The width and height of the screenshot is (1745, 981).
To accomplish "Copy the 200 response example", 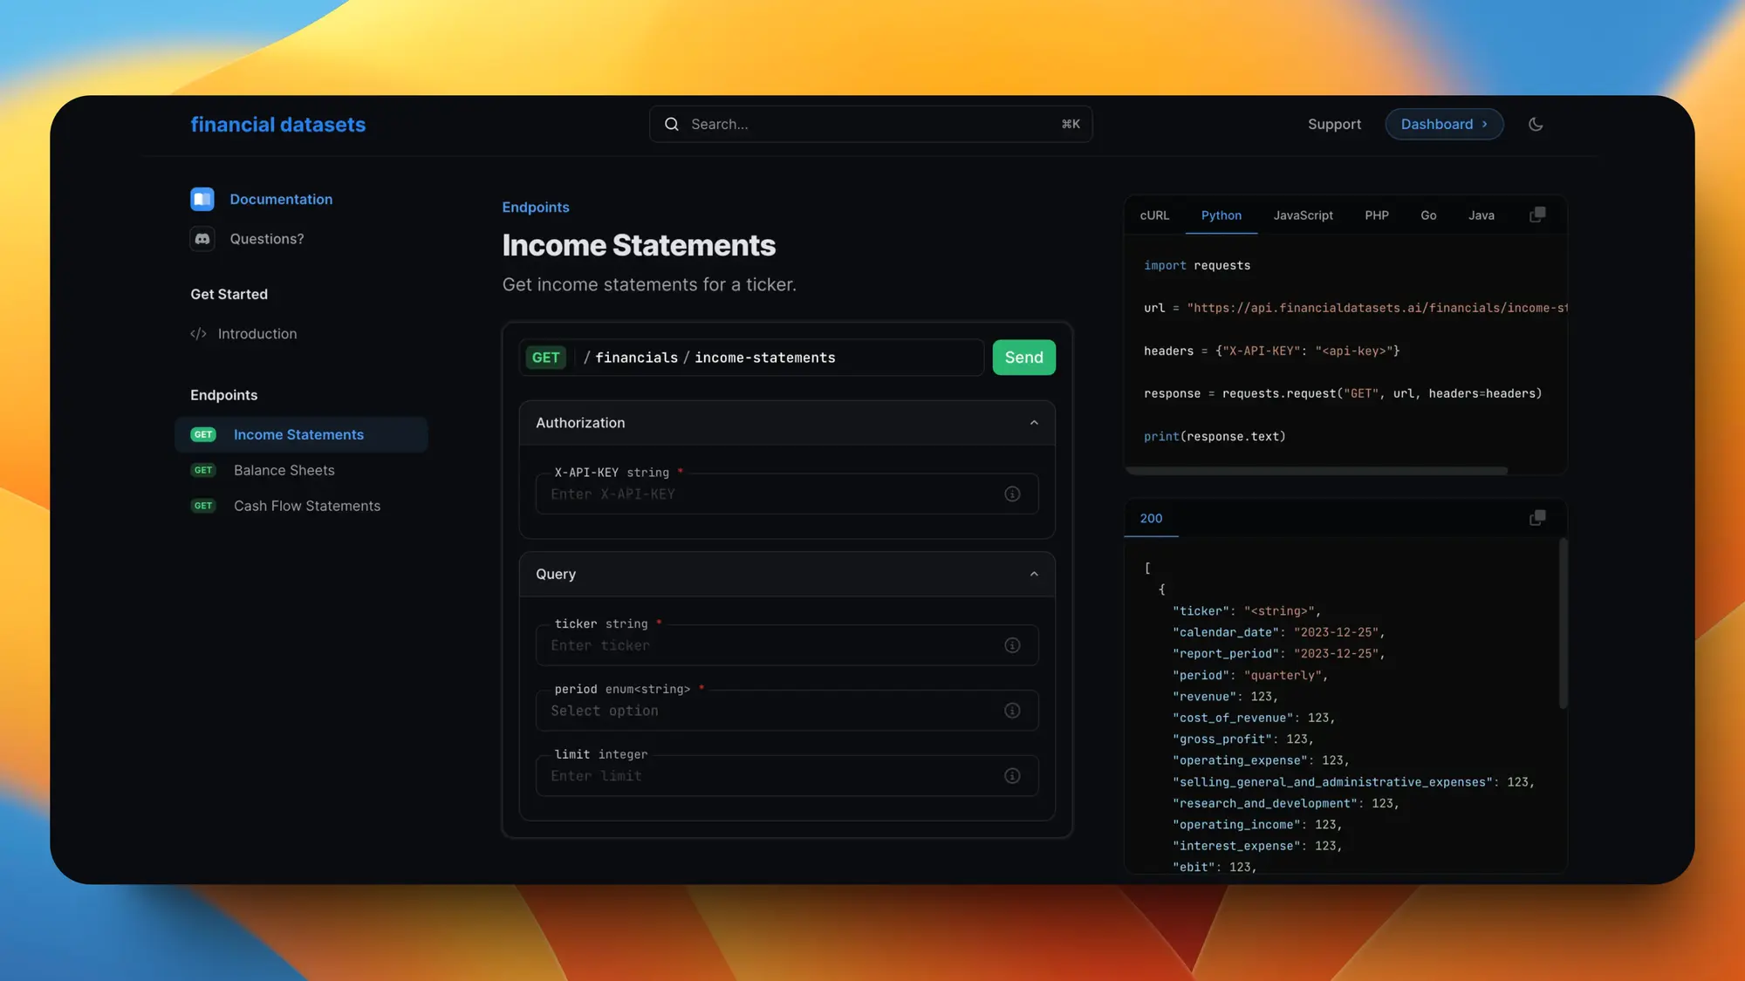I will 1537,518.
